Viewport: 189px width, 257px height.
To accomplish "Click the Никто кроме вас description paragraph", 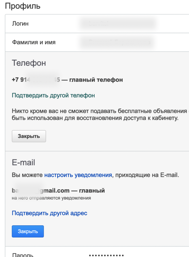I will 100,115.
